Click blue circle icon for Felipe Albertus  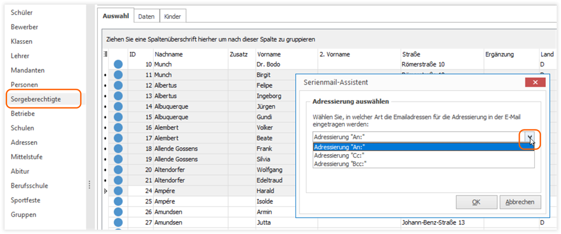118,85
